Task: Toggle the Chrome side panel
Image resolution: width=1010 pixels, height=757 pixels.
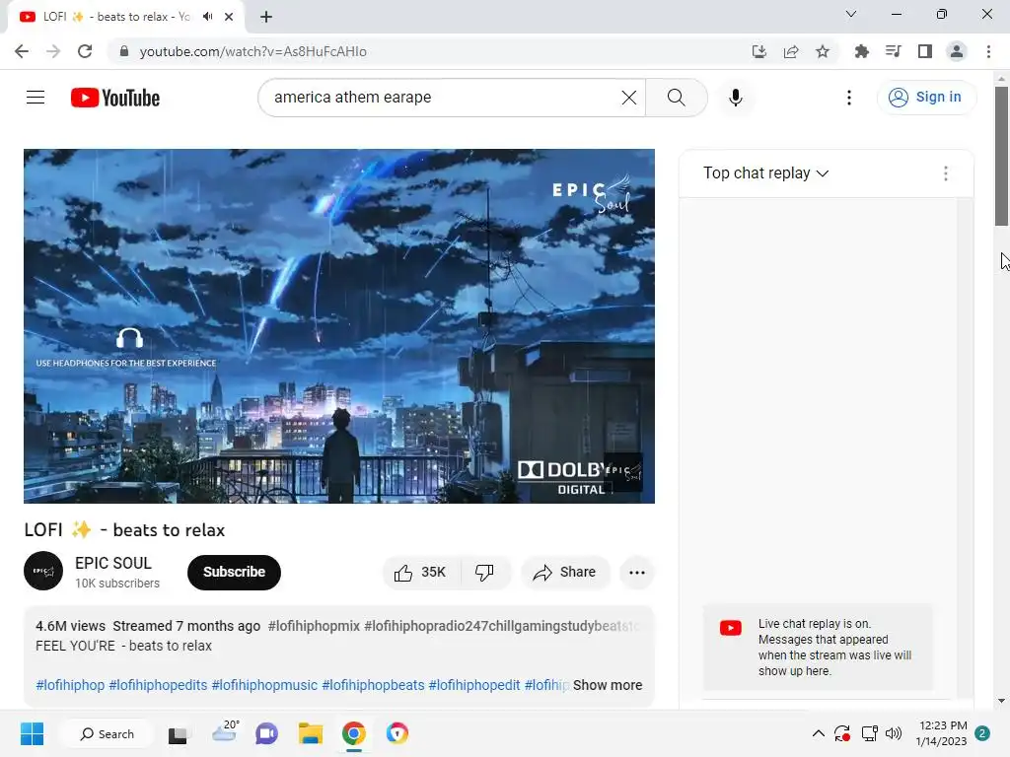Action: [925, 51]
